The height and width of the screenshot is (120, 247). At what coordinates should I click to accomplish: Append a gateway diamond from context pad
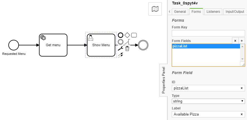coord(127,35)
